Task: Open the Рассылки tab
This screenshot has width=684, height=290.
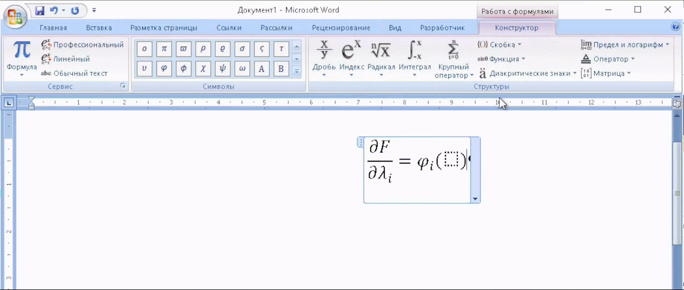Action: pyautogui.click(x=276, y=28)
